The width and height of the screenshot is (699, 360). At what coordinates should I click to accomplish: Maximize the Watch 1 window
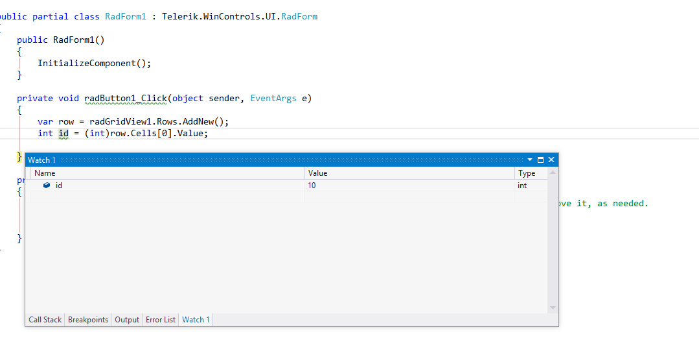(540, 160)
